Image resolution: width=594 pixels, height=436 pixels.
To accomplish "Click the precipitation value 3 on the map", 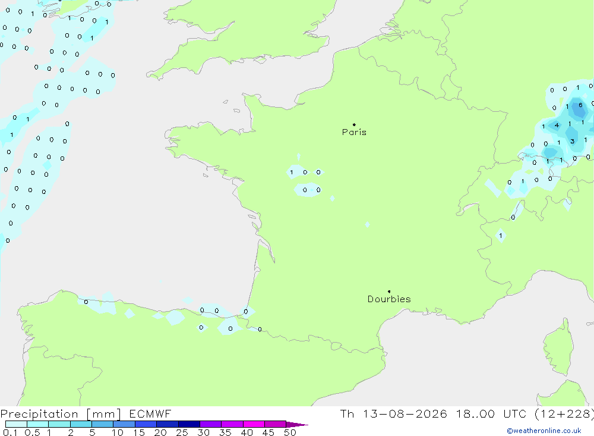I will [573, 141].
